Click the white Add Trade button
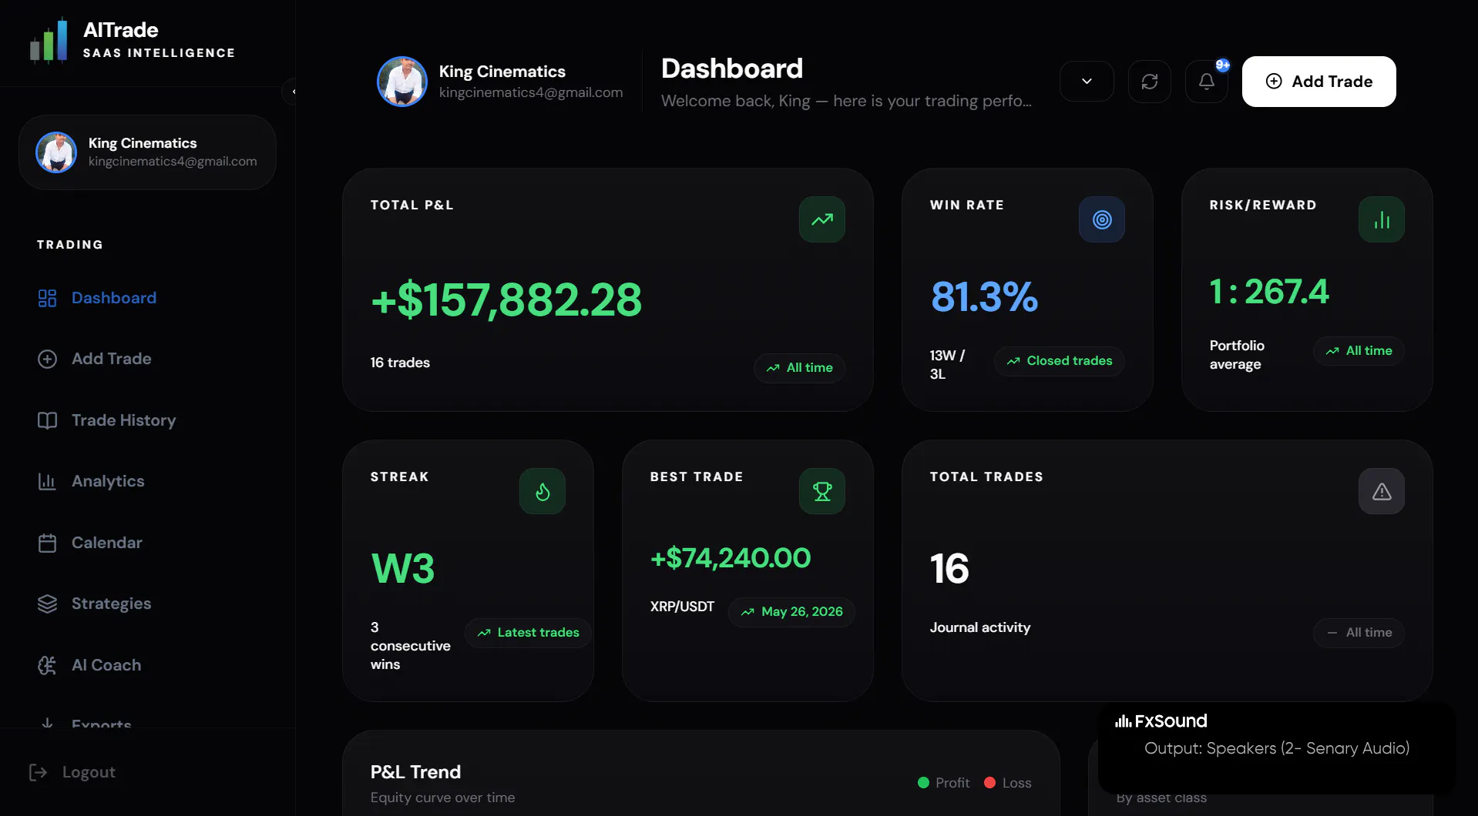 tap(1319, 82)
